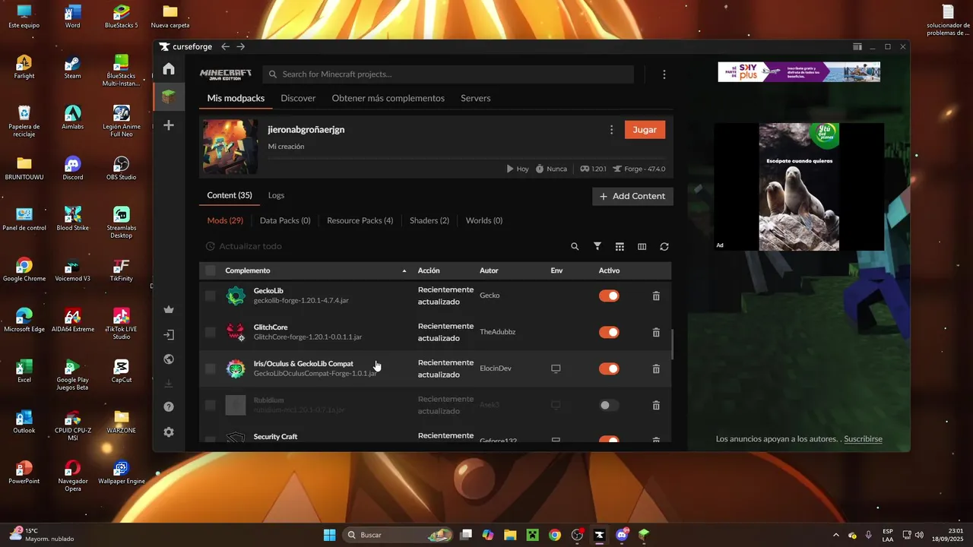Open Windows Start menu

click(329, 535)
